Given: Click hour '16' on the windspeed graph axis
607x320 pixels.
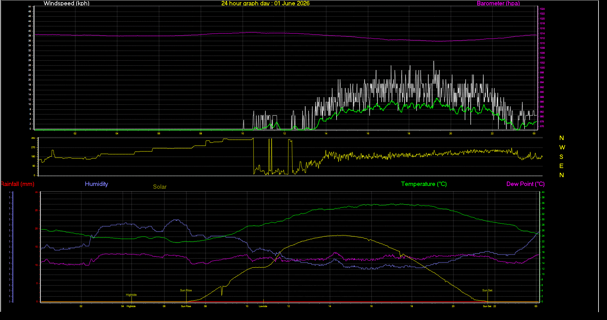Looking at the screenshot, I should point(368,133).
